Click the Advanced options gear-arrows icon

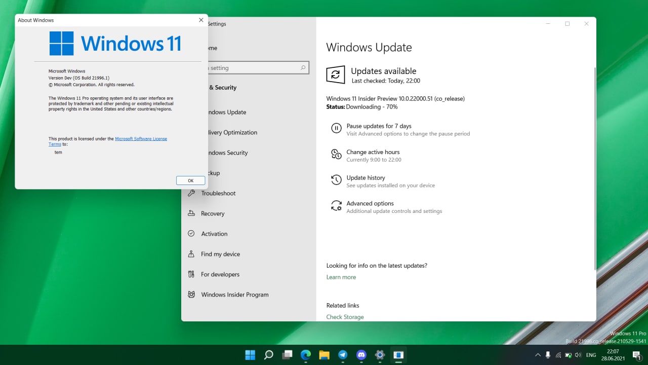point(336,206)
